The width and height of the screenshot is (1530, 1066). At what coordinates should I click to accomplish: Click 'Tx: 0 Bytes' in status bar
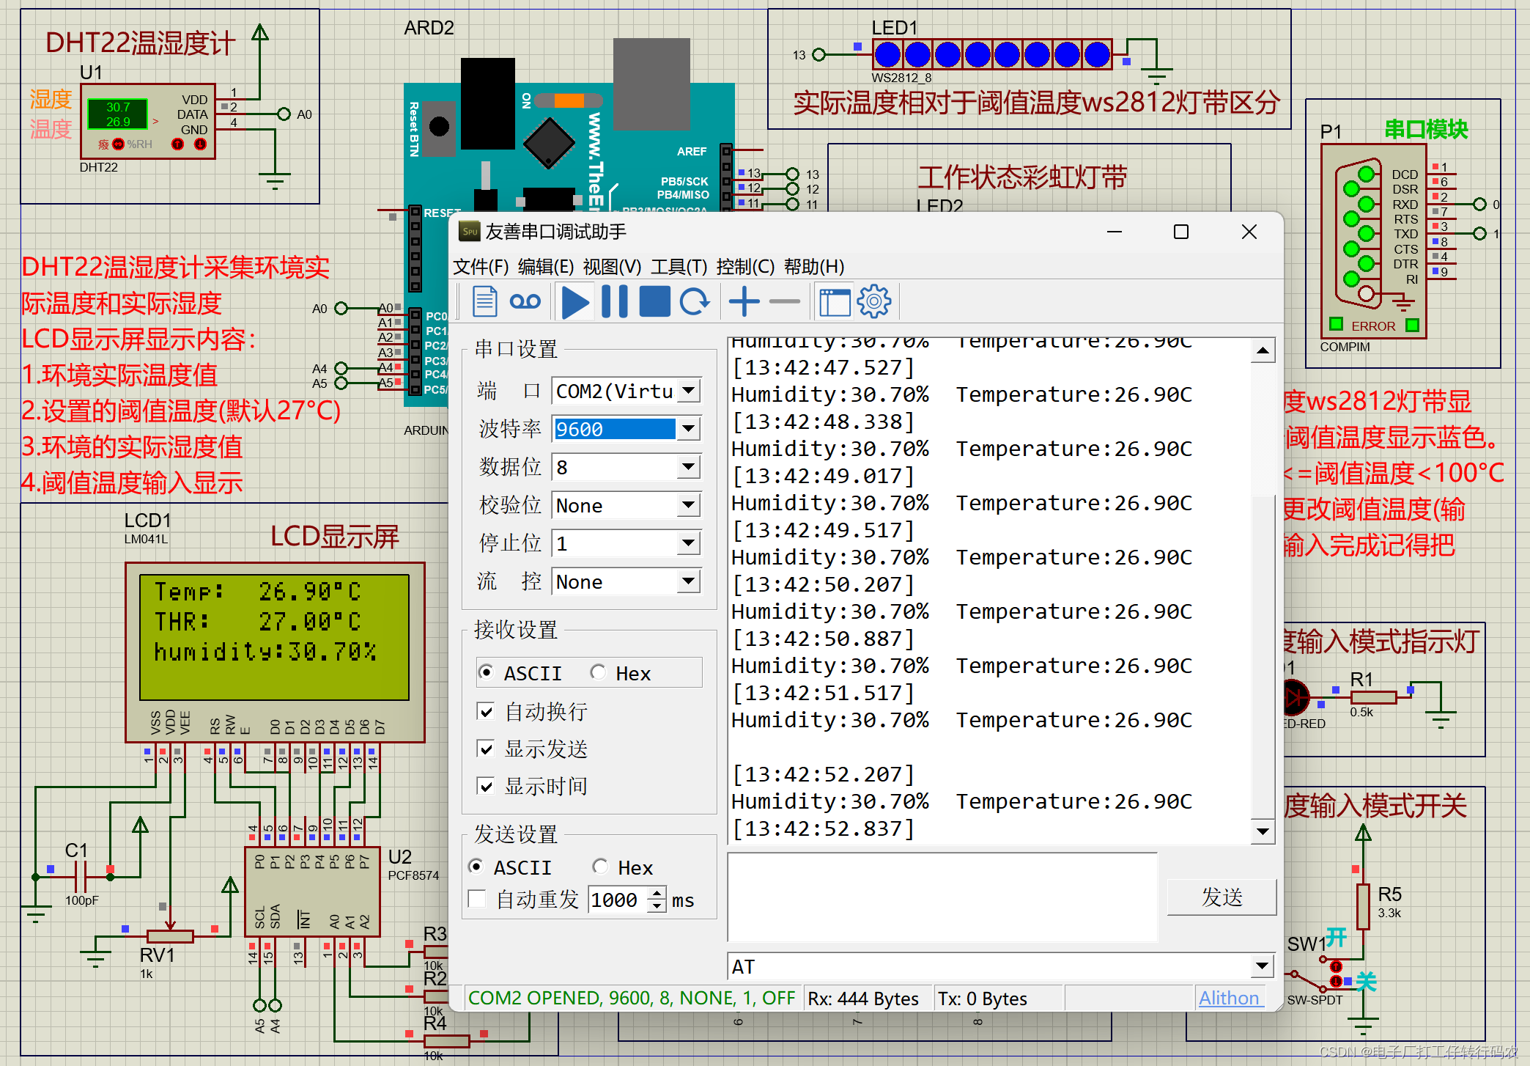click(x=982, y=999)
